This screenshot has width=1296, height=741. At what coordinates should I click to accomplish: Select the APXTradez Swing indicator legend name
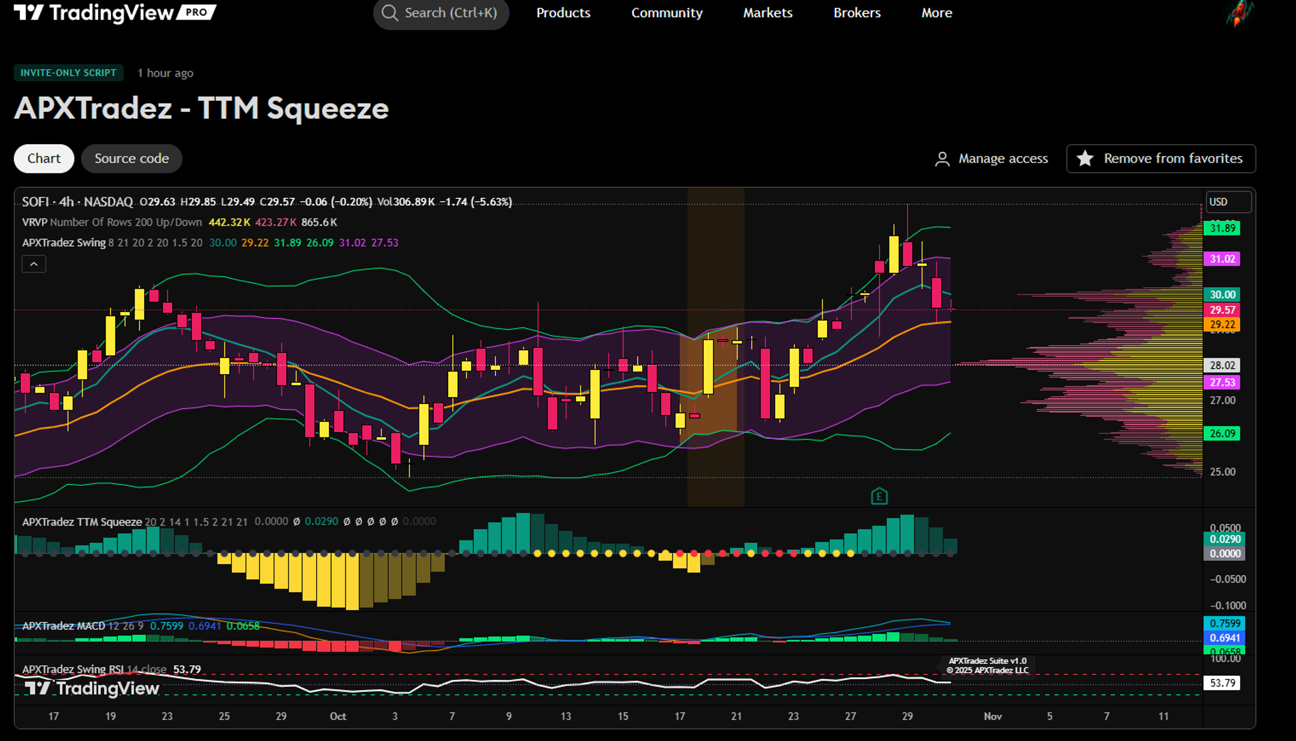[64, 243]
